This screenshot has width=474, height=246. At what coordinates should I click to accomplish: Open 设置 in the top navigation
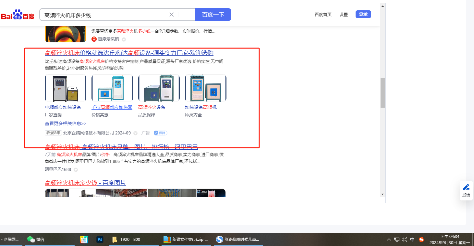click(x=343, y=15)
